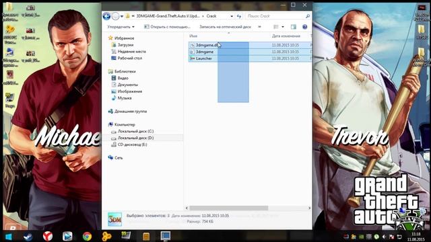
Task: Select the 3dmgame.dll file
Action: 204,45
